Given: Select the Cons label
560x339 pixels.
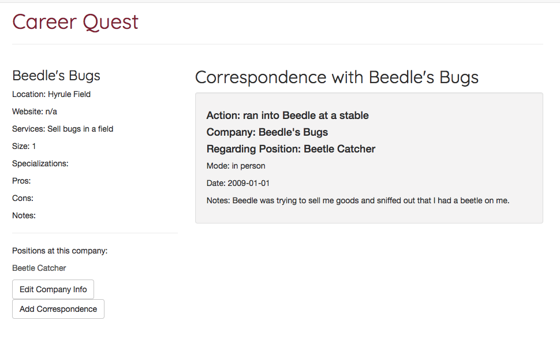Looking at the screenshot, I should pos(23,198).
